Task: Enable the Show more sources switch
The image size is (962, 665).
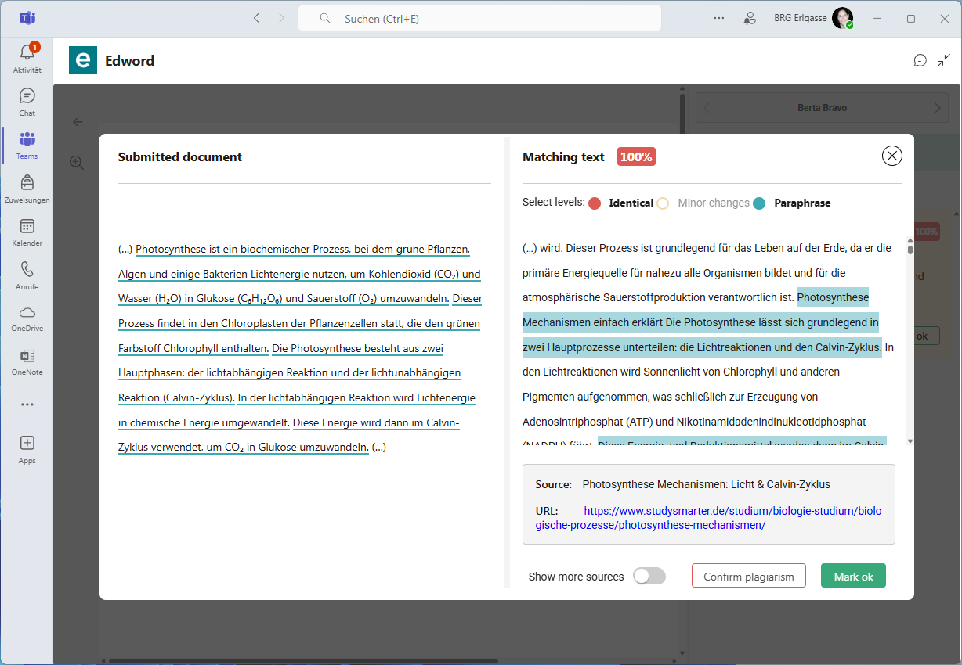Action: [649, 577]
